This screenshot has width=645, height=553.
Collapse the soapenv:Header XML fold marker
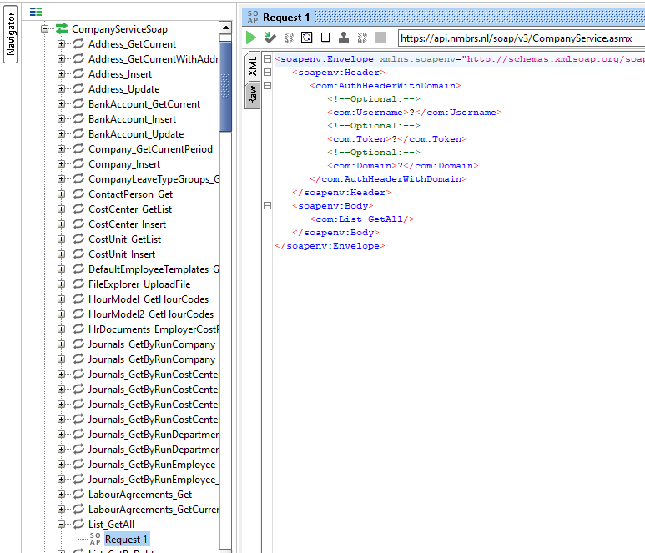[x=267, y=73]
